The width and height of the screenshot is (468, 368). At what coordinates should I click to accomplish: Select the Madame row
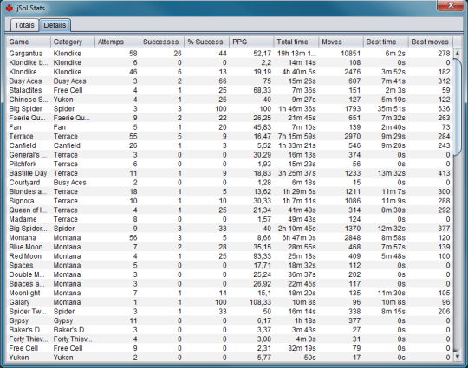pos(230,219)
